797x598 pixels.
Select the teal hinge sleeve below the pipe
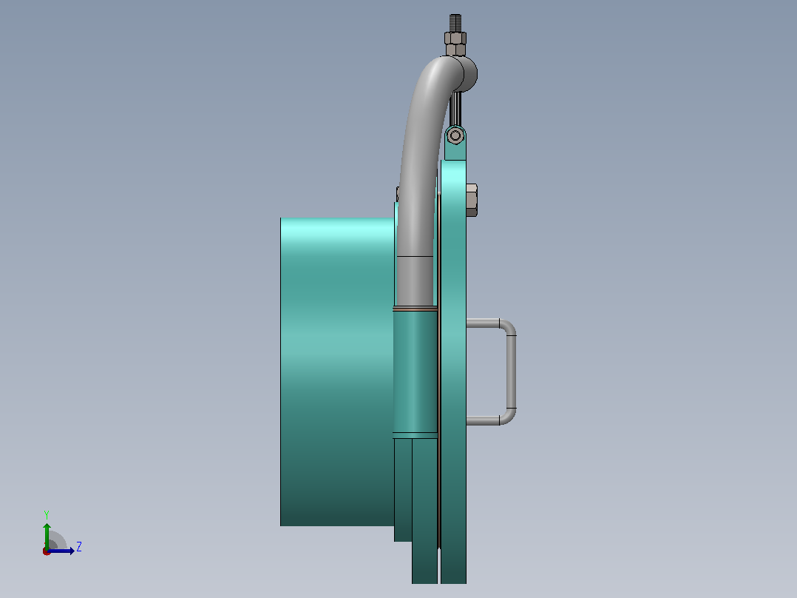coord(415,372)
